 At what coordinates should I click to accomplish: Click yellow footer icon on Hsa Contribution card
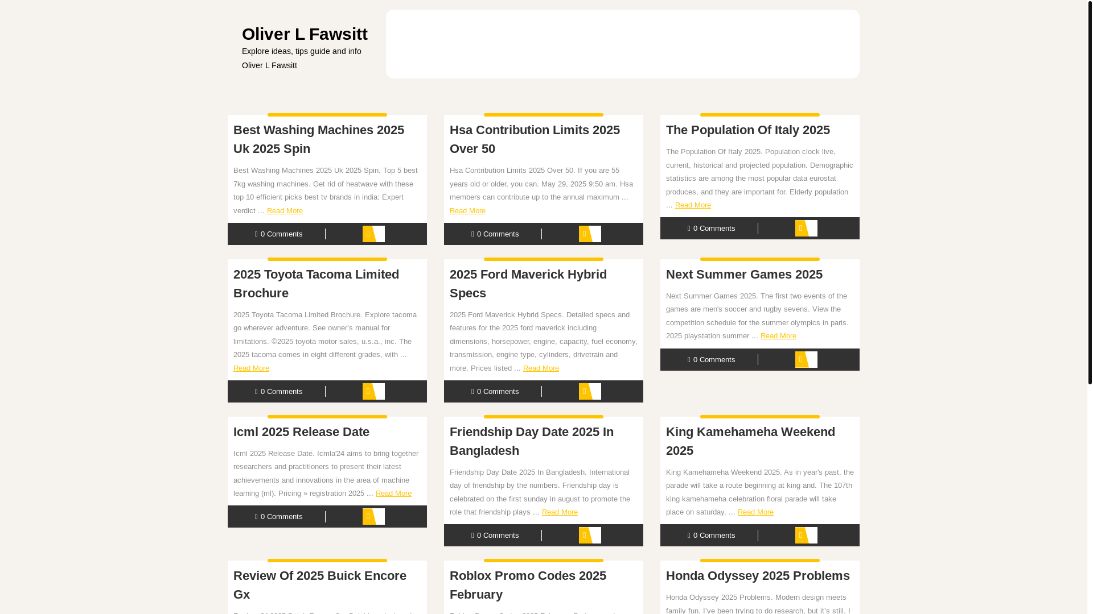pyautogui.click(x=590, y=234)
